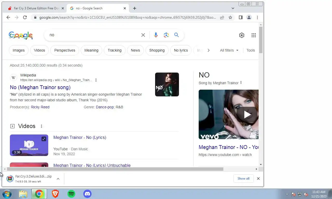Open the Far.Cry.3.Deluxe zip download item

tap(29, 179)
